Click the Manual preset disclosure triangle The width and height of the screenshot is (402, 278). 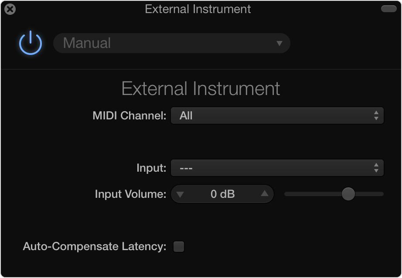coord(279,43)
